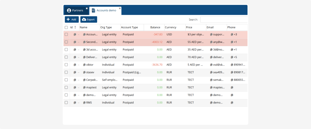The width and height of the screenshot is (311, 129).
Task: Sort by the Balance column header
Action: pos(155,27)
